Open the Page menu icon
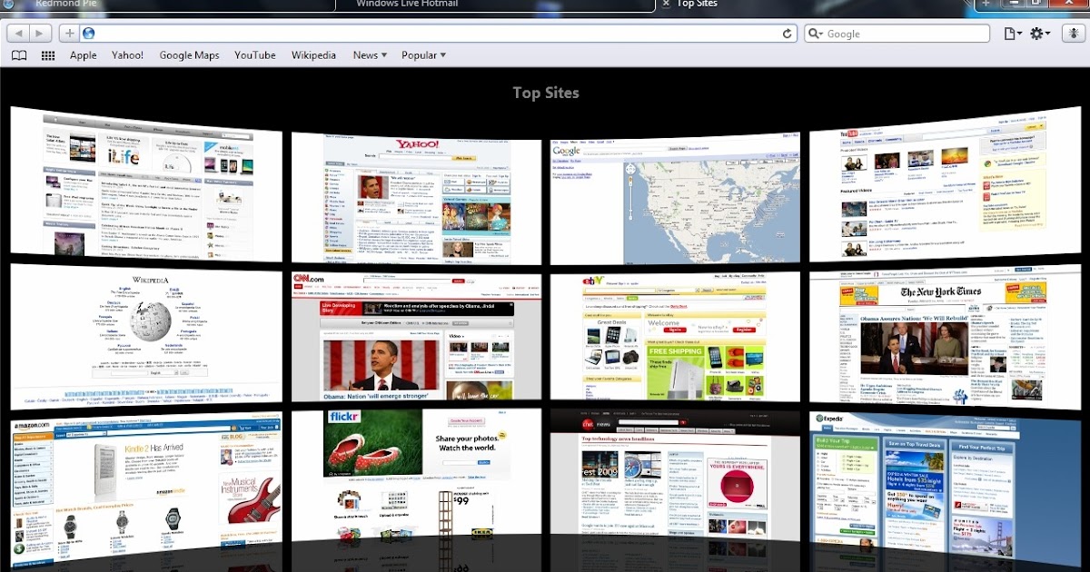The height and width of the screenshot is (572, 1090). 1012,34
